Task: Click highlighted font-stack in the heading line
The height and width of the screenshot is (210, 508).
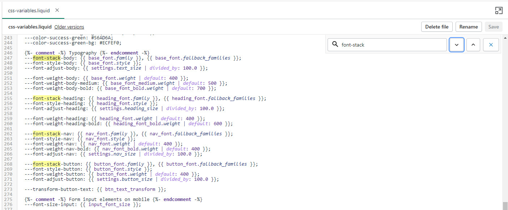Action: point(46,99)
